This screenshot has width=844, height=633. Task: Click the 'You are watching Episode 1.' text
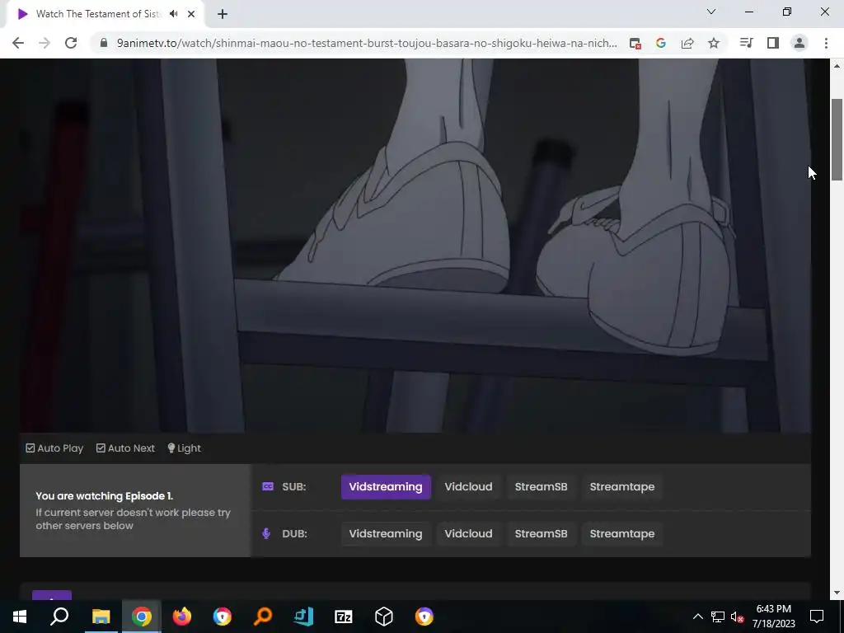(x=104, y=495)
